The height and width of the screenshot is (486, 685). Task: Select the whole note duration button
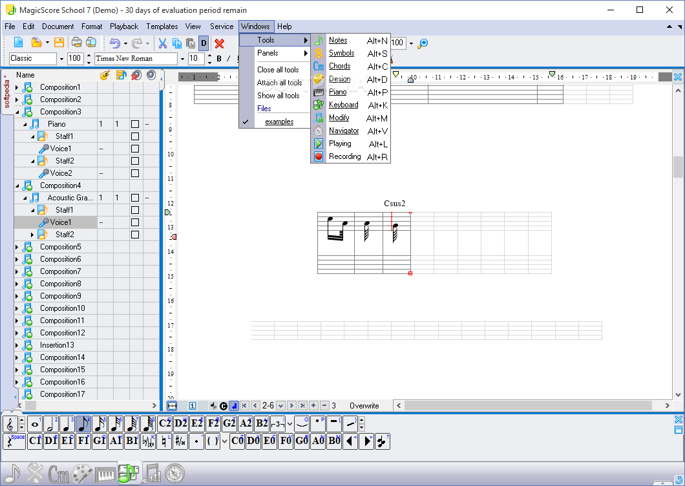point(34,424)
